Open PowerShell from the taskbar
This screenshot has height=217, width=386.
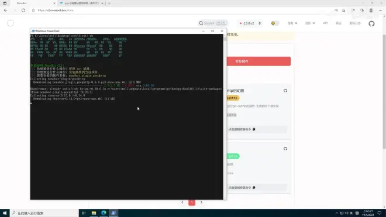(113, 213)
